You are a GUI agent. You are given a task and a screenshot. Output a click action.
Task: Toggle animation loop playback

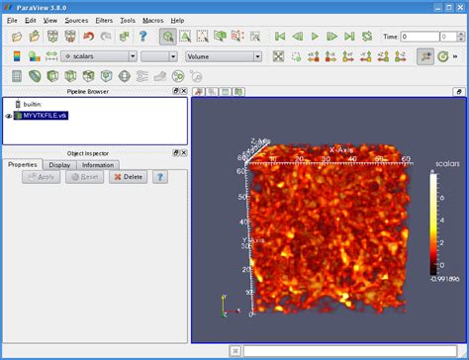367,37
